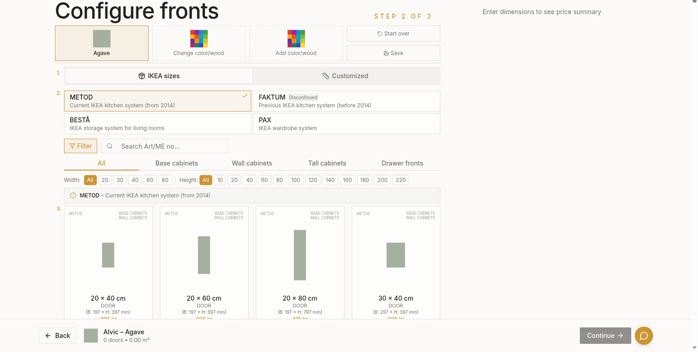
Task: Choose the BESTÅ storage system
Action: [158, 124]
